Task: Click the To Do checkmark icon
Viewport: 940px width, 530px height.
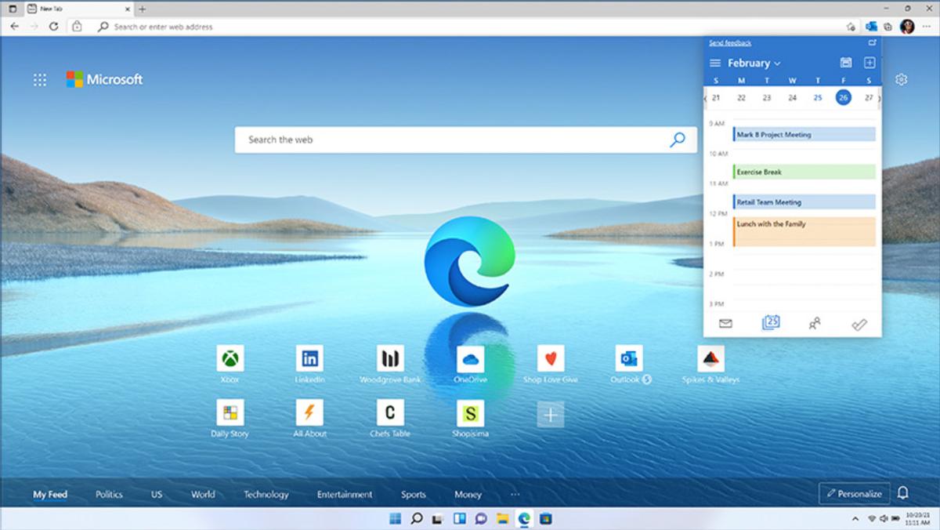Action: pos(859,323)
